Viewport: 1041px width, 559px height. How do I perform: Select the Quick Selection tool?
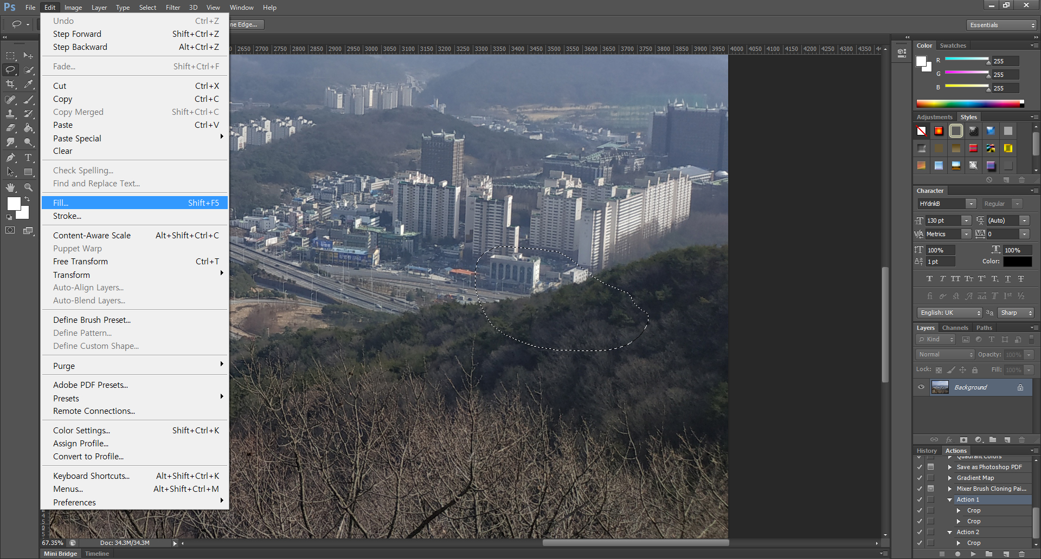29,70
